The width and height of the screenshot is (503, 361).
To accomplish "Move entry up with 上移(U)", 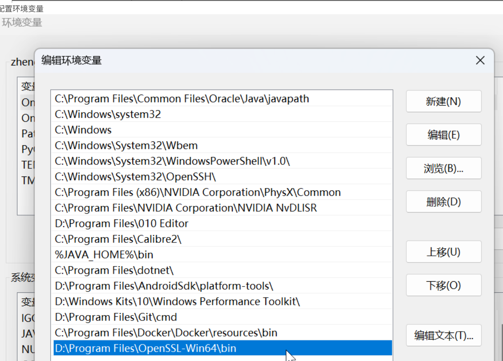I will pyautogui.click(x=443, y=252).
